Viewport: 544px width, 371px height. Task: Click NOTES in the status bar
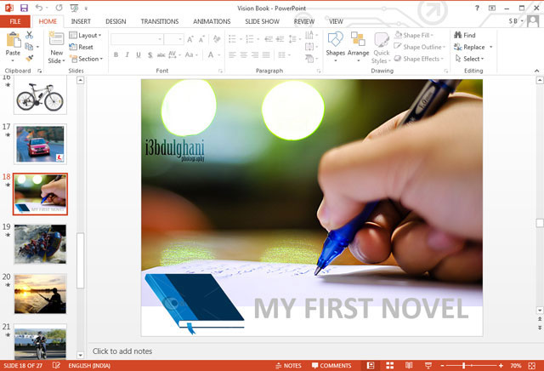[288, 365]
